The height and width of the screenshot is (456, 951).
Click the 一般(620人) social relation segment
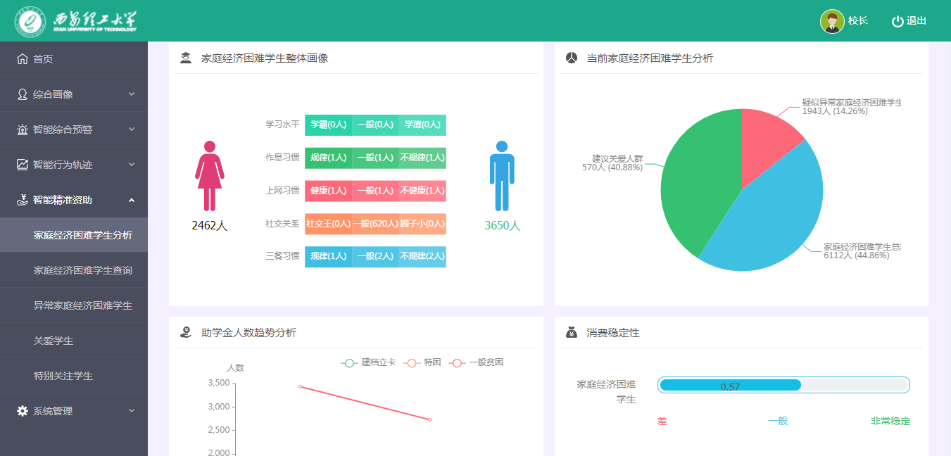(375, 224)
